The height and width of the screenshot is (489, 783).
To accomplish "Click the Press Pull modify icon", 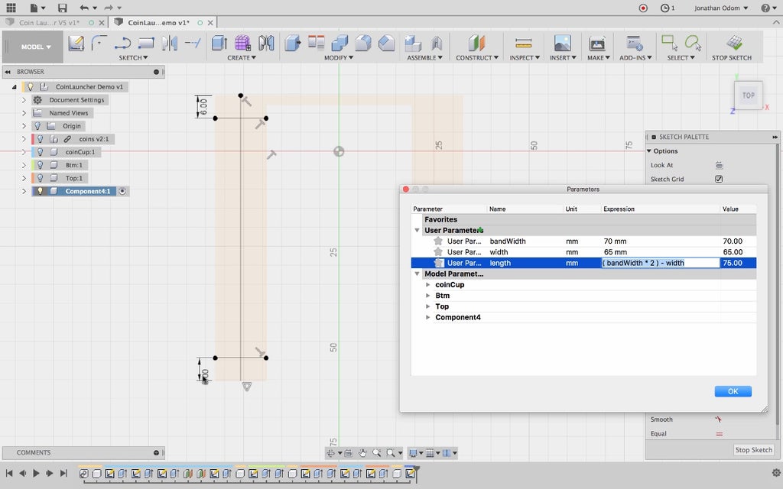I will [x=292, y=43].
